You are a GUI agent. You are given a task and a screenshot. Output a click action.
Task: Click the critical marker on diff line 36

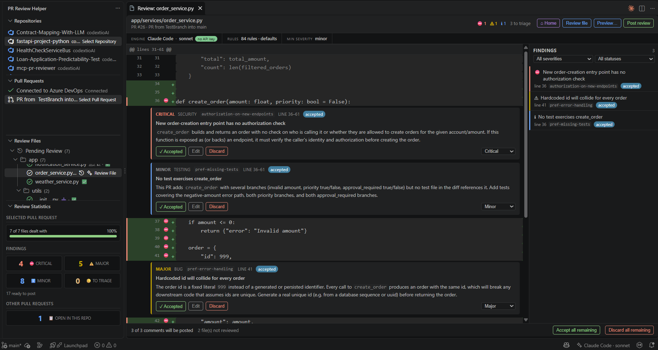pos(166,101)
